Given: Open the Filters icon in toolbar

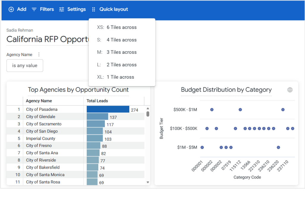Looking at the screenshot, I should 34,10.
